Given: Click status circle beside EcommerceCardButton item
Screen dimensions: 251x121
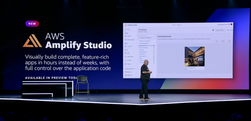Looking at the screenshot, I should tap(154, 48).
